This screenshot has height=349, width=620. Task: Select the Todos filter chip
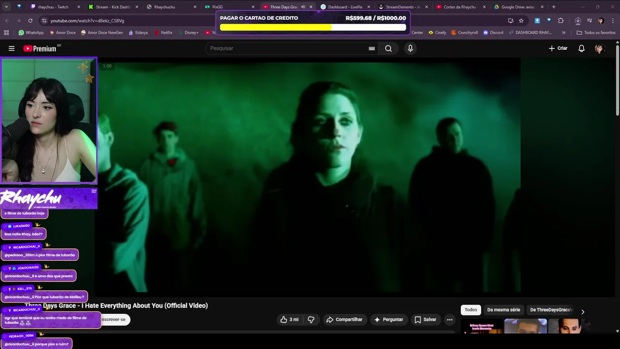[x=471, y=310]
